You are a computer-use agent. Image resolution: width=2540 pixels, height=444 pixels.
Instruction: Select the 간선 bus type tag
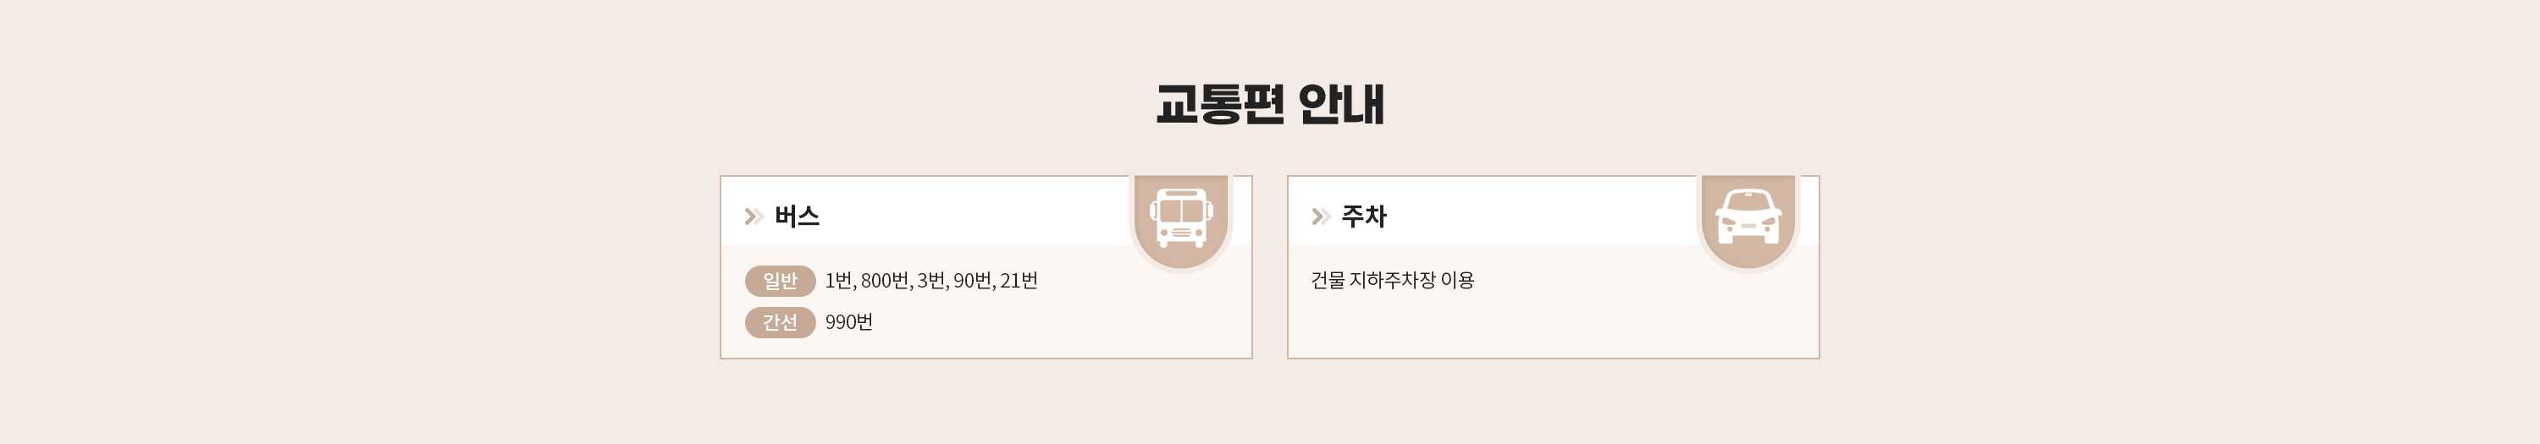[780, 322]
